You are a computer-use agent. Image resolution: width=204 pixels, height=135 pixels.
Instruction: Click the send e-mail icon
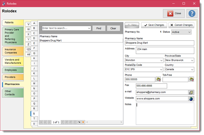(191, 92)
